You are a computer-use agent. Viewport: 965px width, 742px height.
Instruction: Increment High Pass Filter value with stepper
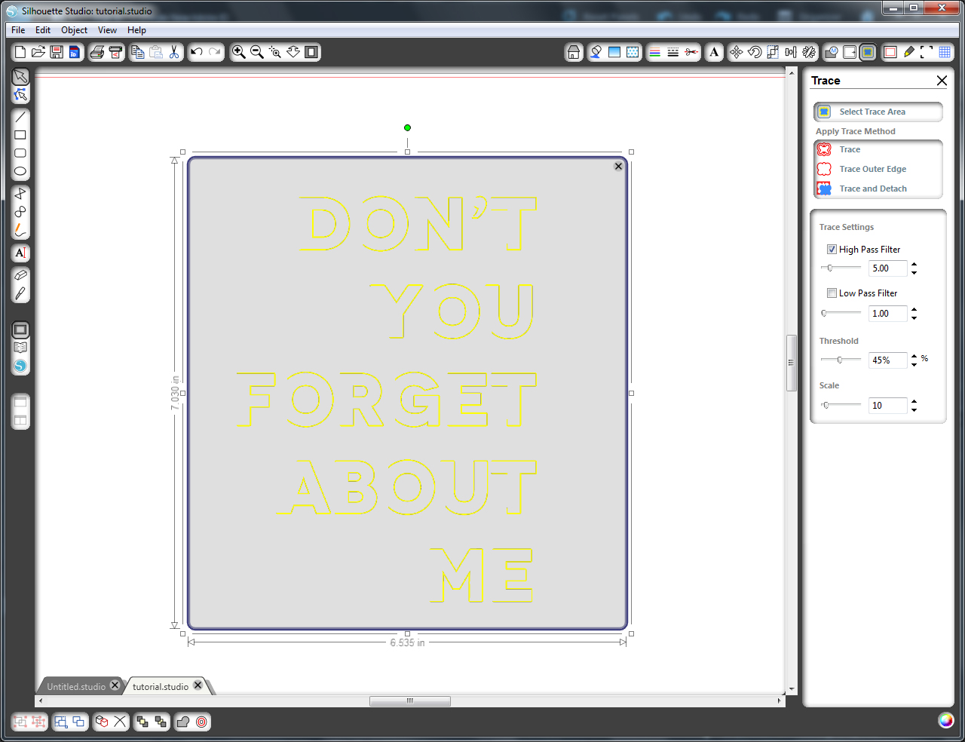pyautogui.click(x=914, y=265)
